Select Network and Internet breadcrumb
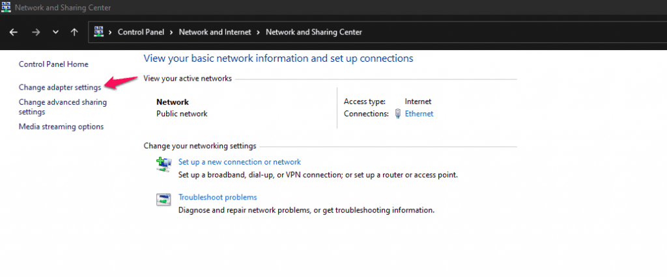 tap(216, 32)
